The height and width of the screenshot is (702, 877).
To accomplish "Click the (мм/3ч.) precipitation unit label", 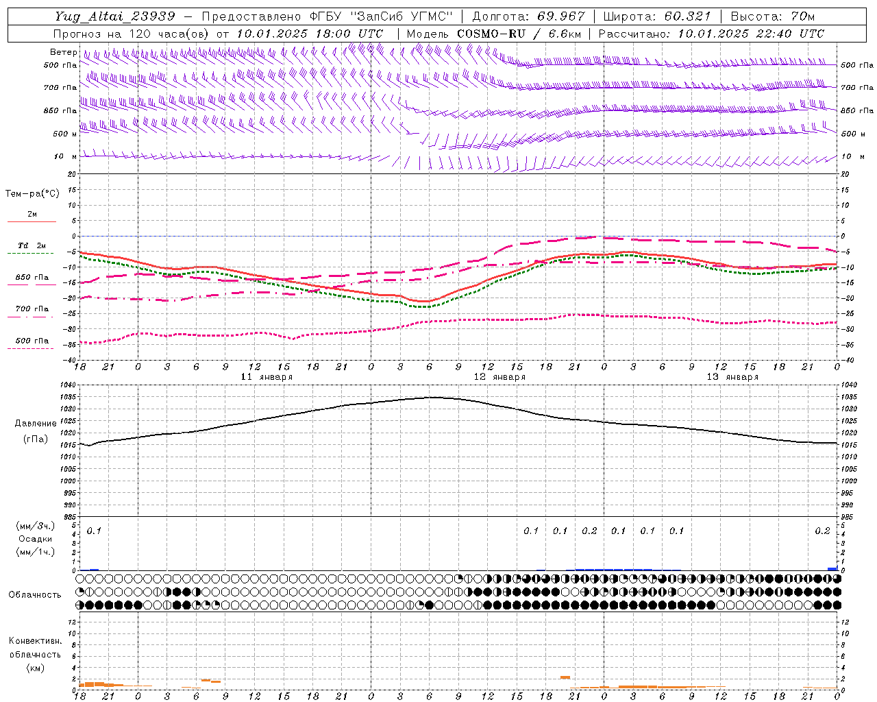I will [x=36, y=526].
